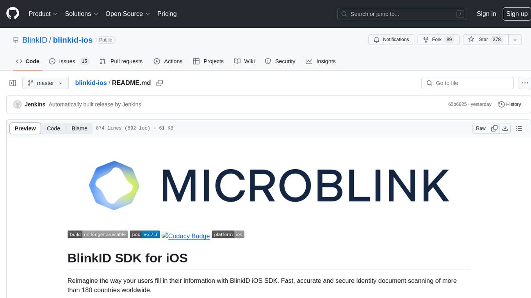This screenshot has height=298, width=531.
Task: Select the Blame view
Action: [79, 128]
